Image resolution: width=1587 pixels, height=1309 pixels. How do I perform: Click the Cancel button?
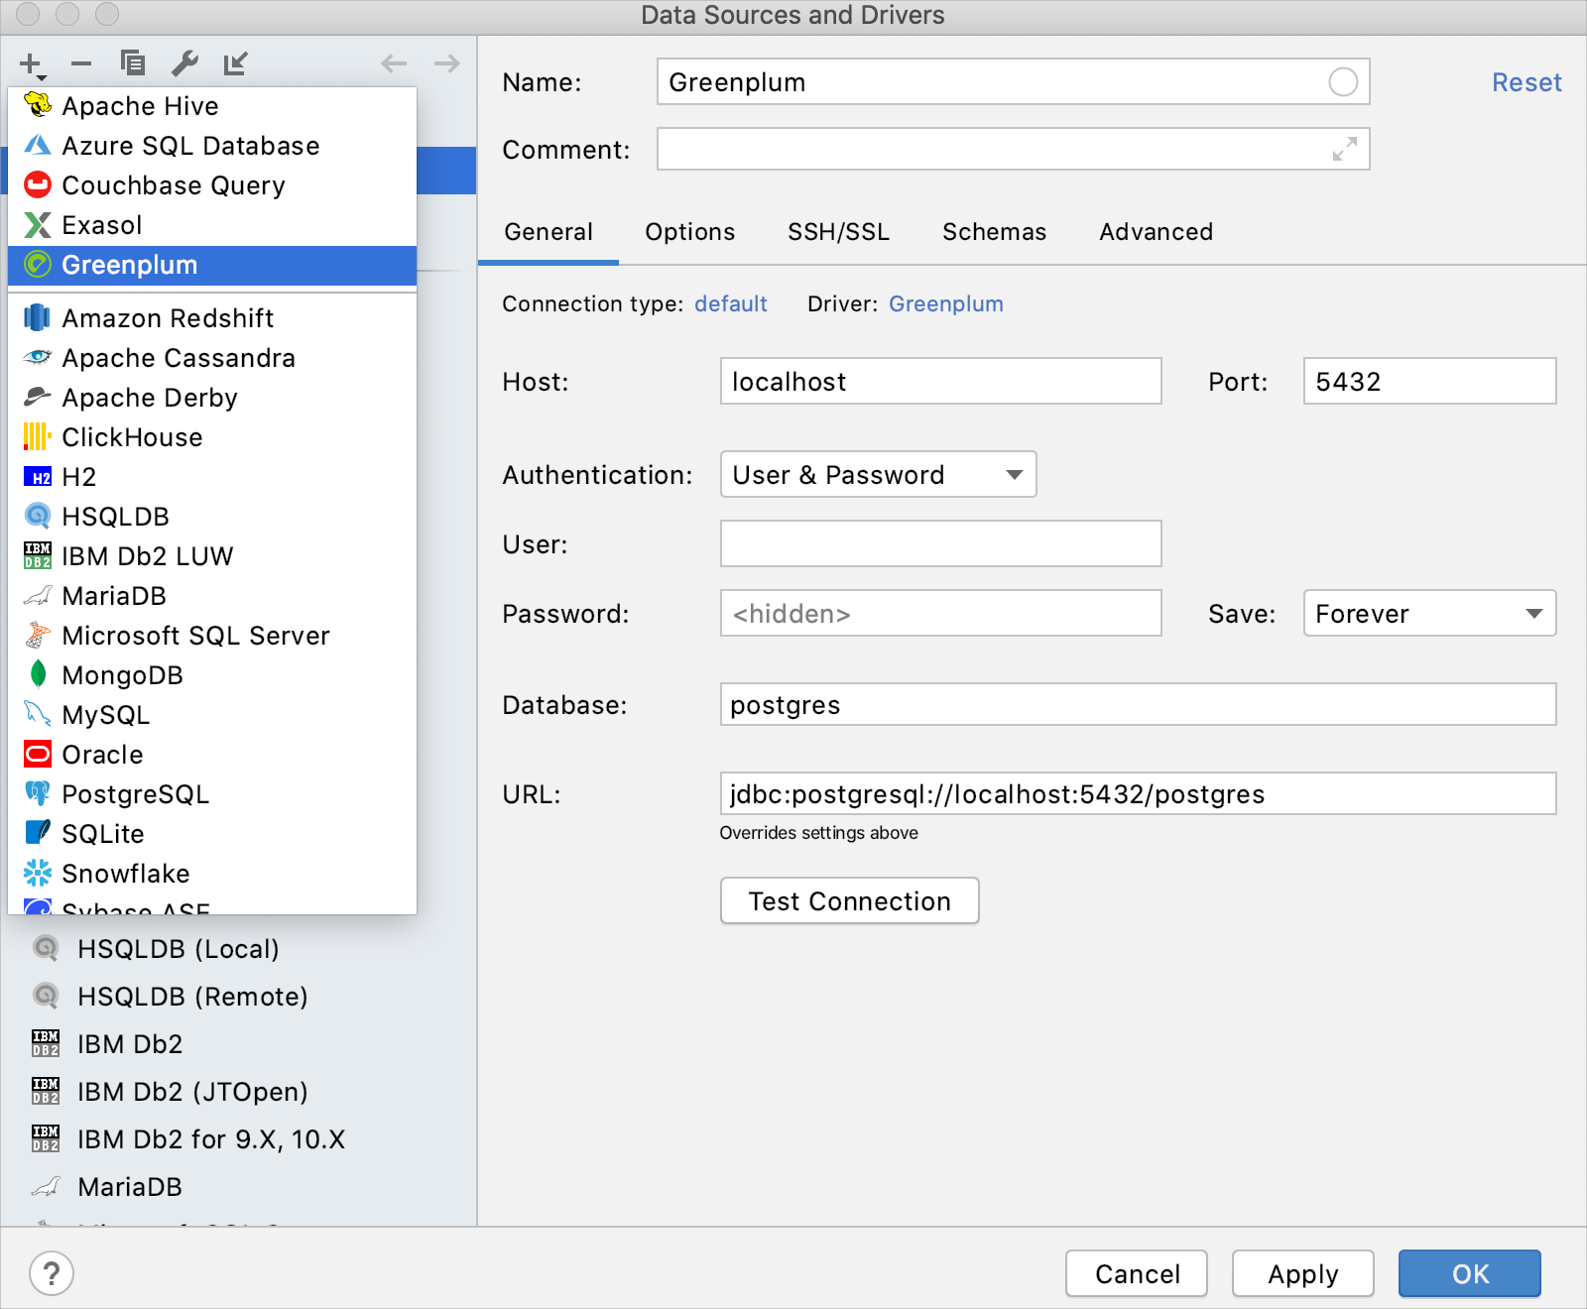point(1137,1273)
